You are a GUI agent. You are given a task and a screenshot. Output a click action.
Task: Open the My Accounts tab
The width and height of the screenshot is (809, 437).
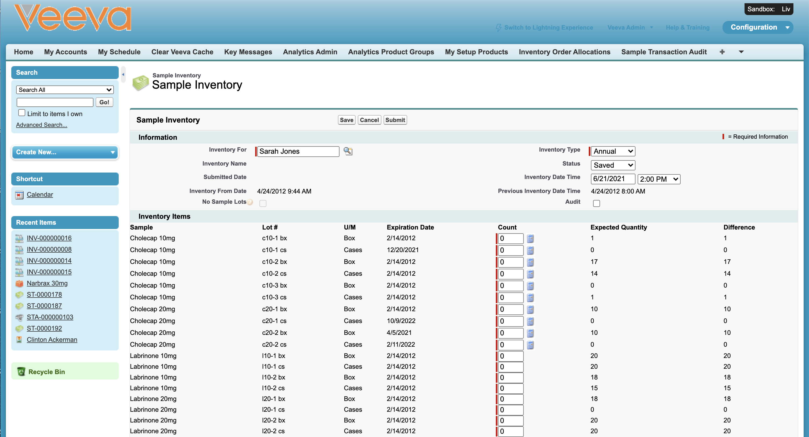point(65,52)
